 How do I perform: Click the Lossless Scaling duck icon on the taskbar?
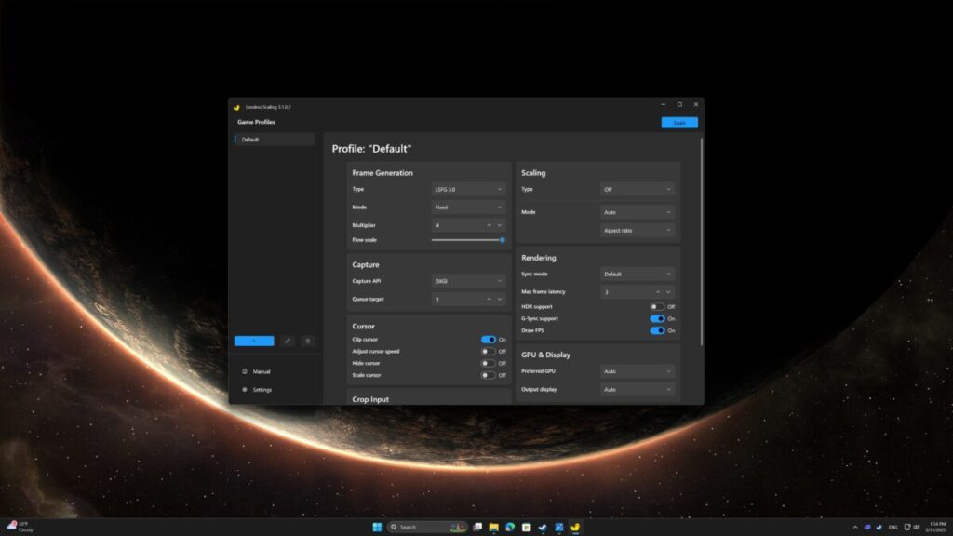pyautogui.click(x=575, y=527)
